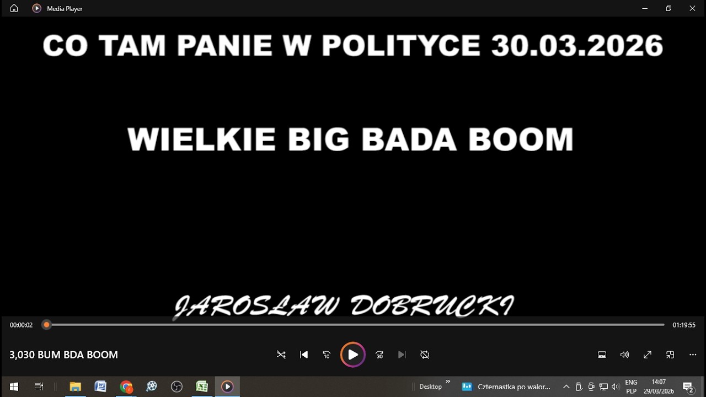Screen dimensions: 706x397
Task: Open Chrome from the taskbar
Action: click(x=126, y=387)
